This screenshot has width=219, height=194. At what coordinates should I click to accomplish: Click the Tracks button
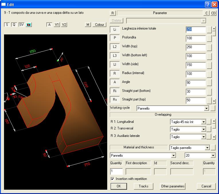coord(144,186)
